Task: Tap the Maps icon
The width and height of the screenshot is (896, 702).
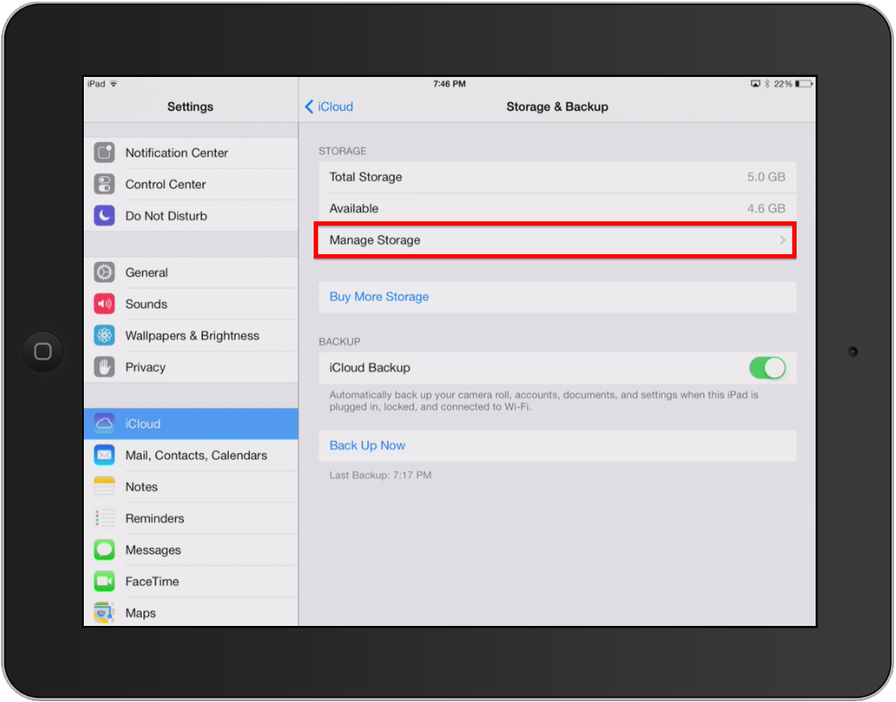Action: (104, 612)
